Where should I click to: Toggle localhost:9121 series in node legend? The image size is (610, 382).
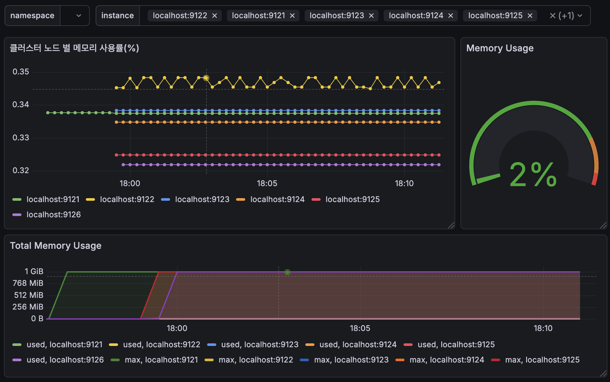[x=53, y=199]
